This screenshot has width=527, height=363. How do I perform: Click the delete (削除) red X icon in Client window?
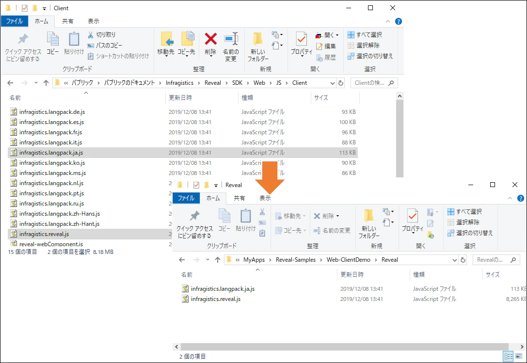(211, 39)
